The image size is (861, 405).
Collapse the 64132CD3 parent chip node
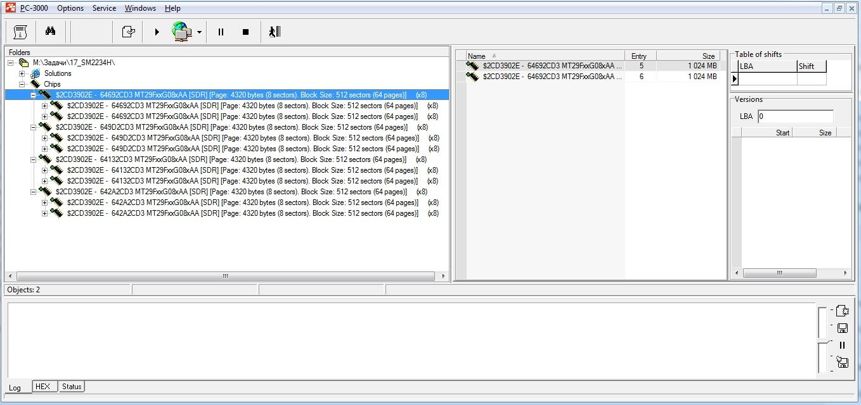[x=34, y=159]
